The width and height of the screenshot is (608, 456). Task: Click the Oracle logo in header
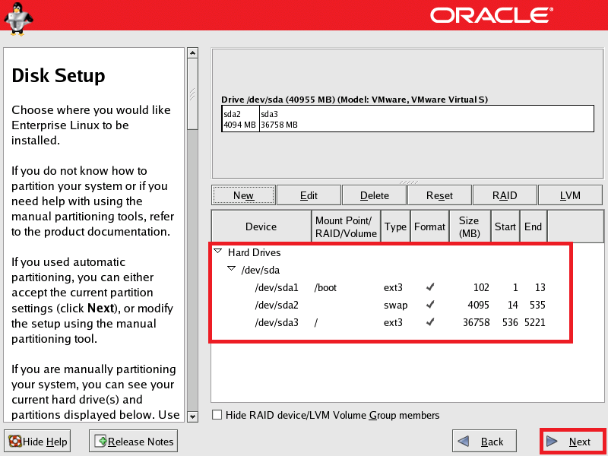tap(491, 15)
